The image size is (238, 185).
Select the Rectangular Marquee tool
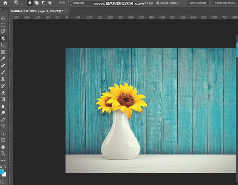click(x=3, y=25)
